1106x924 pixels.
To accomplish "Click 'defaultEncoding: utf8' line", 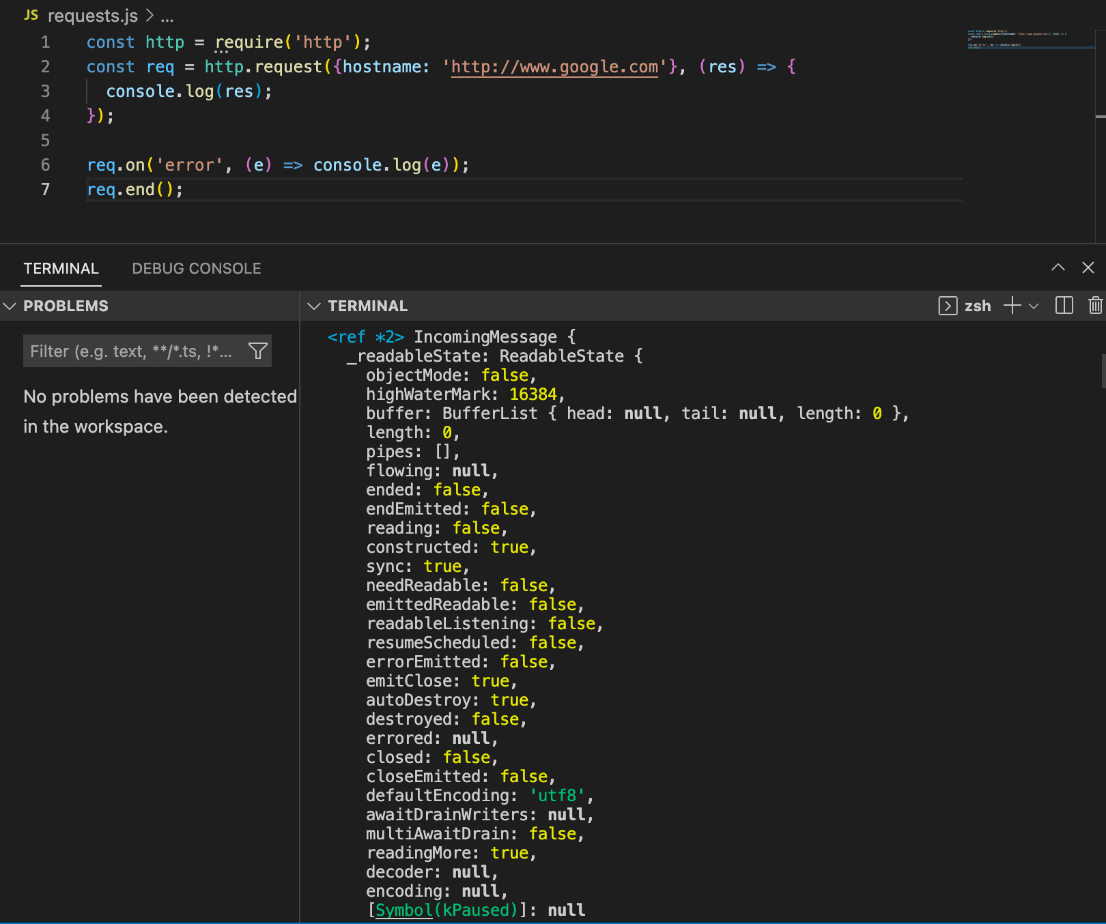I will (480, 796).
